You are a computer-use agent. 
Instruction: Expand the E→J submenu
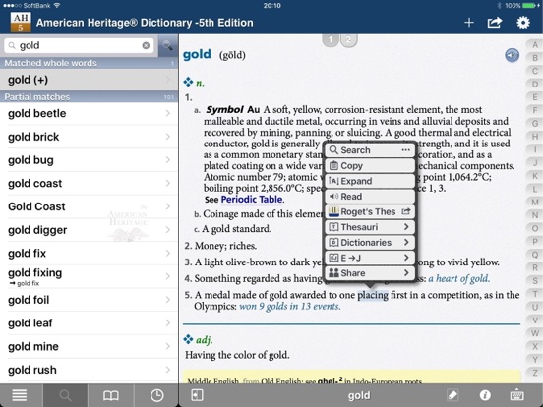pos(370,258)
